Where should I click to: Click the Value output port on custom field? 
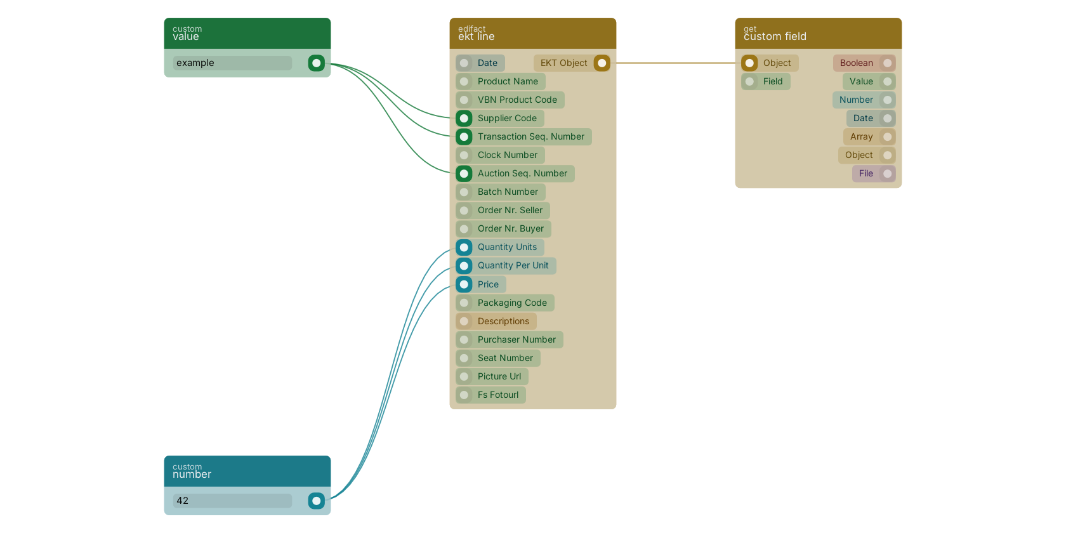(887, 81)
